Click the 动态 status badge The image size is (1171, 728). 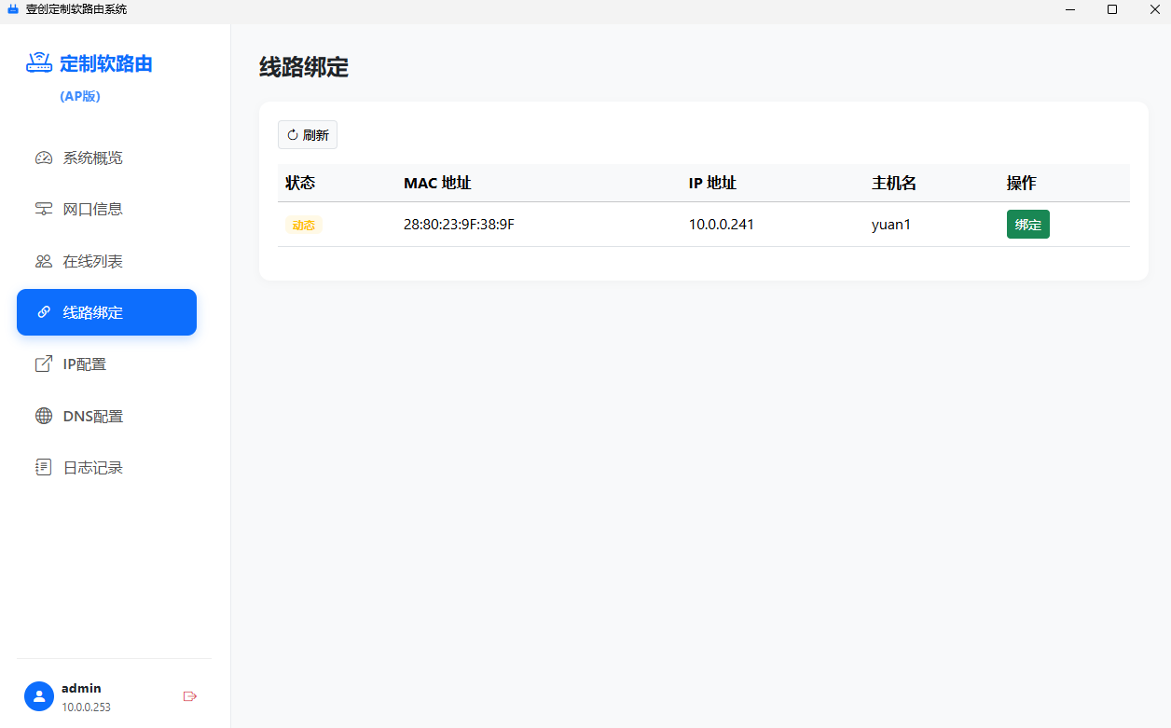point(304,225)
